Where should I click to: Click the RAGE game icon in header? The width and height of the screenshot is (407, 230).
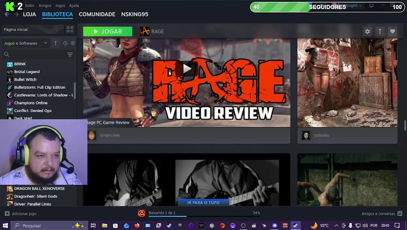[x=145, y=31]
